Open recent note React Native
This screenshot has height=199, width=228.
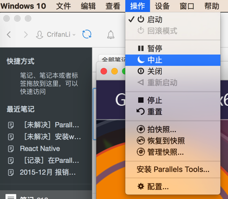[40, 149]
